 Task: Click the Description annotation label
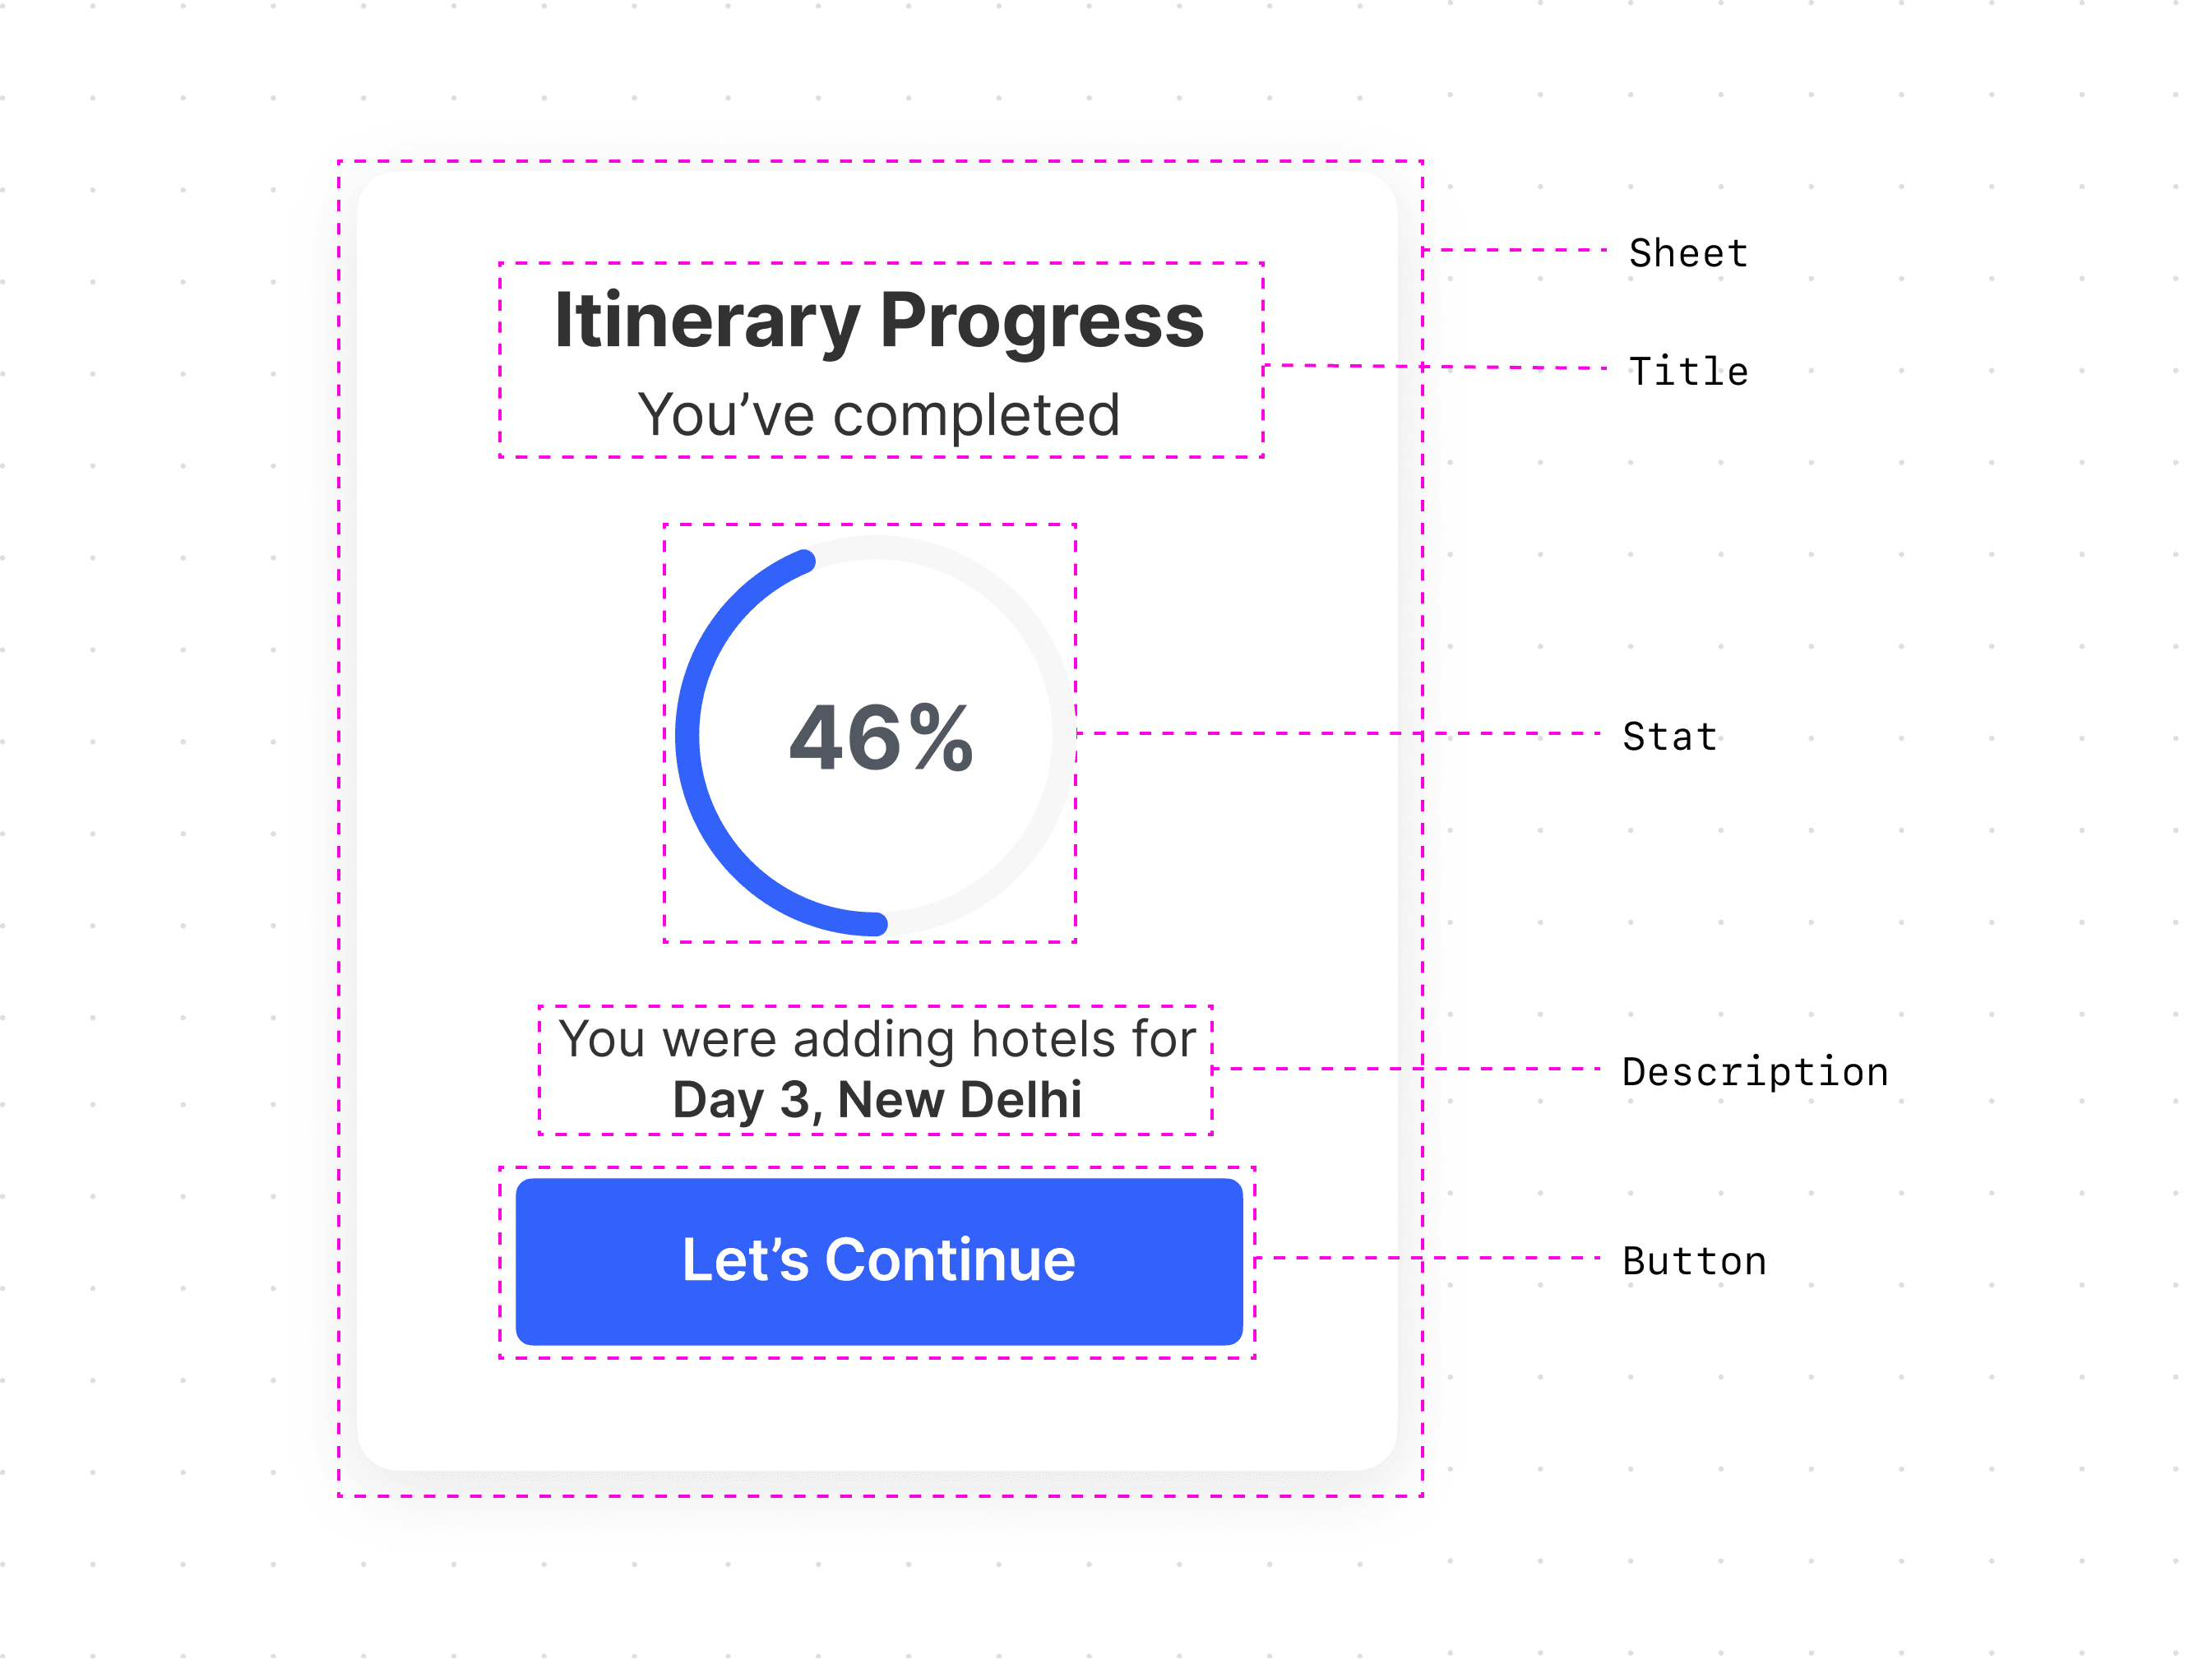coord(1755,1072)
